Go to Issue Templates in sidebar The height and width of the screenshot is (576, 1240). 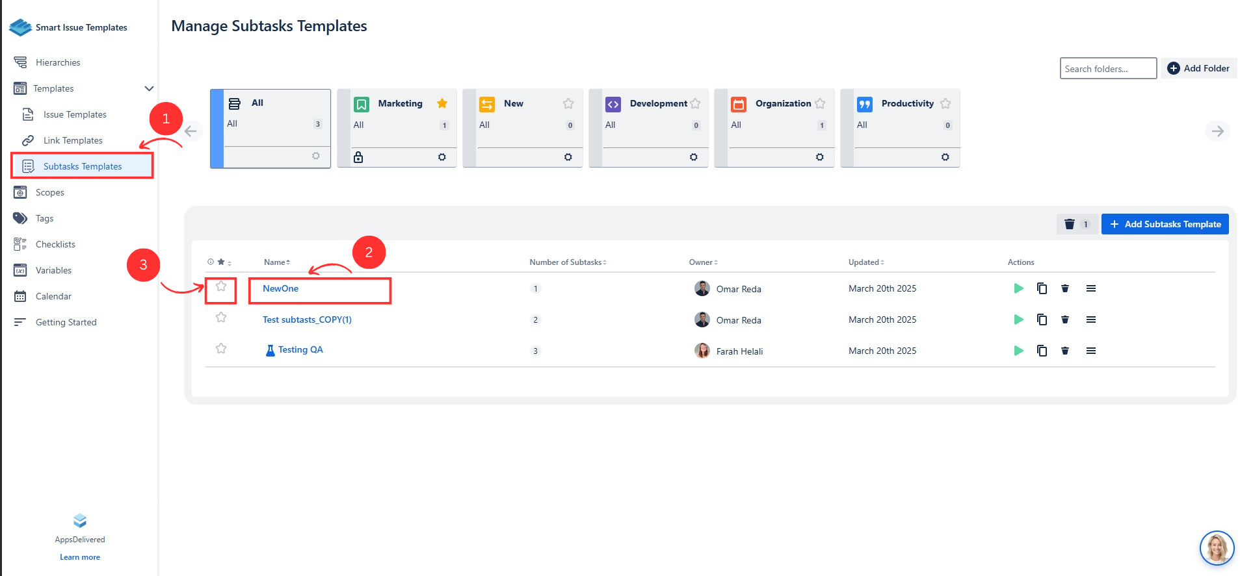75,114
